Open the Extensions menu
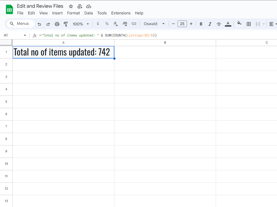Image resolution: width=277 pixels, height=207 pixels. click(121, 13)
